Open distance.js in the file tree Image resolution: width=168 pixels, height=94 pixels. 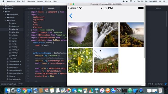[15, 26]
